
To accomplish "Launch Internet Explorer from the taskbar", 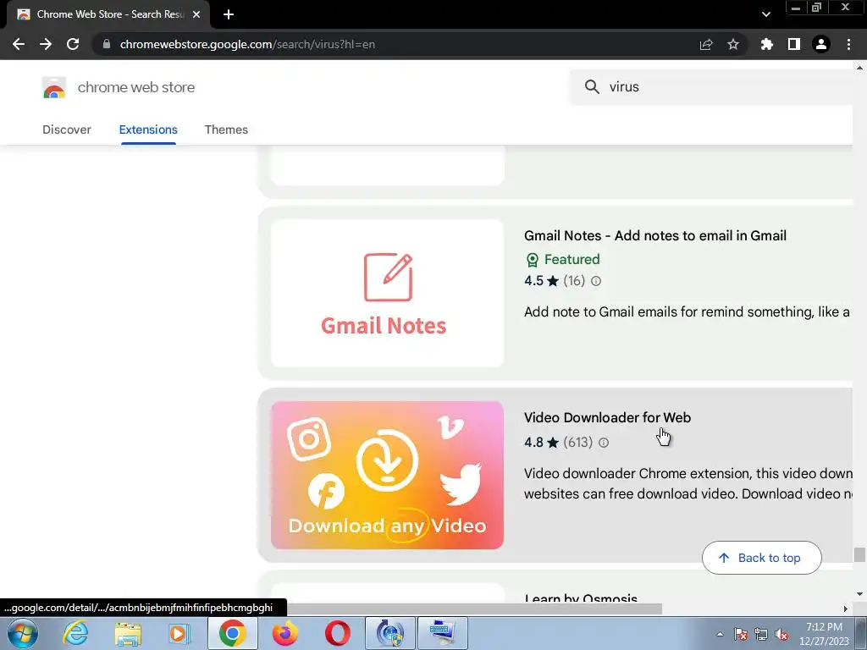I will pyautogui.click(x=75, y=633).
